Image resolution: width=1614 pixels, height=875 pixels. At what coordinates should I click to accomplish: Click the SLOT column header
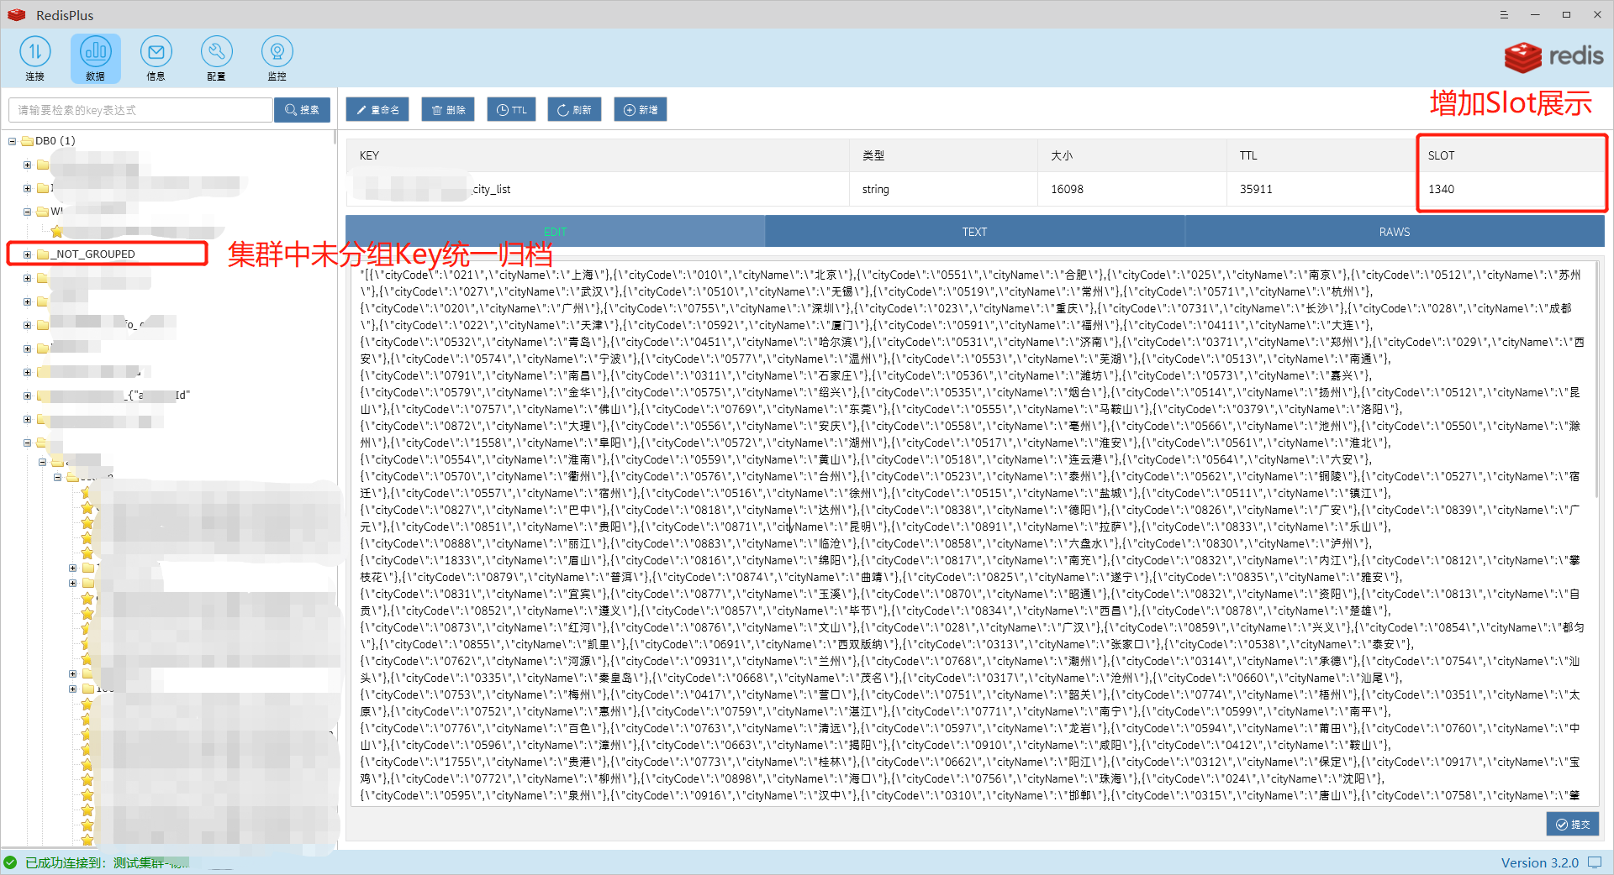pos(1510,155)
